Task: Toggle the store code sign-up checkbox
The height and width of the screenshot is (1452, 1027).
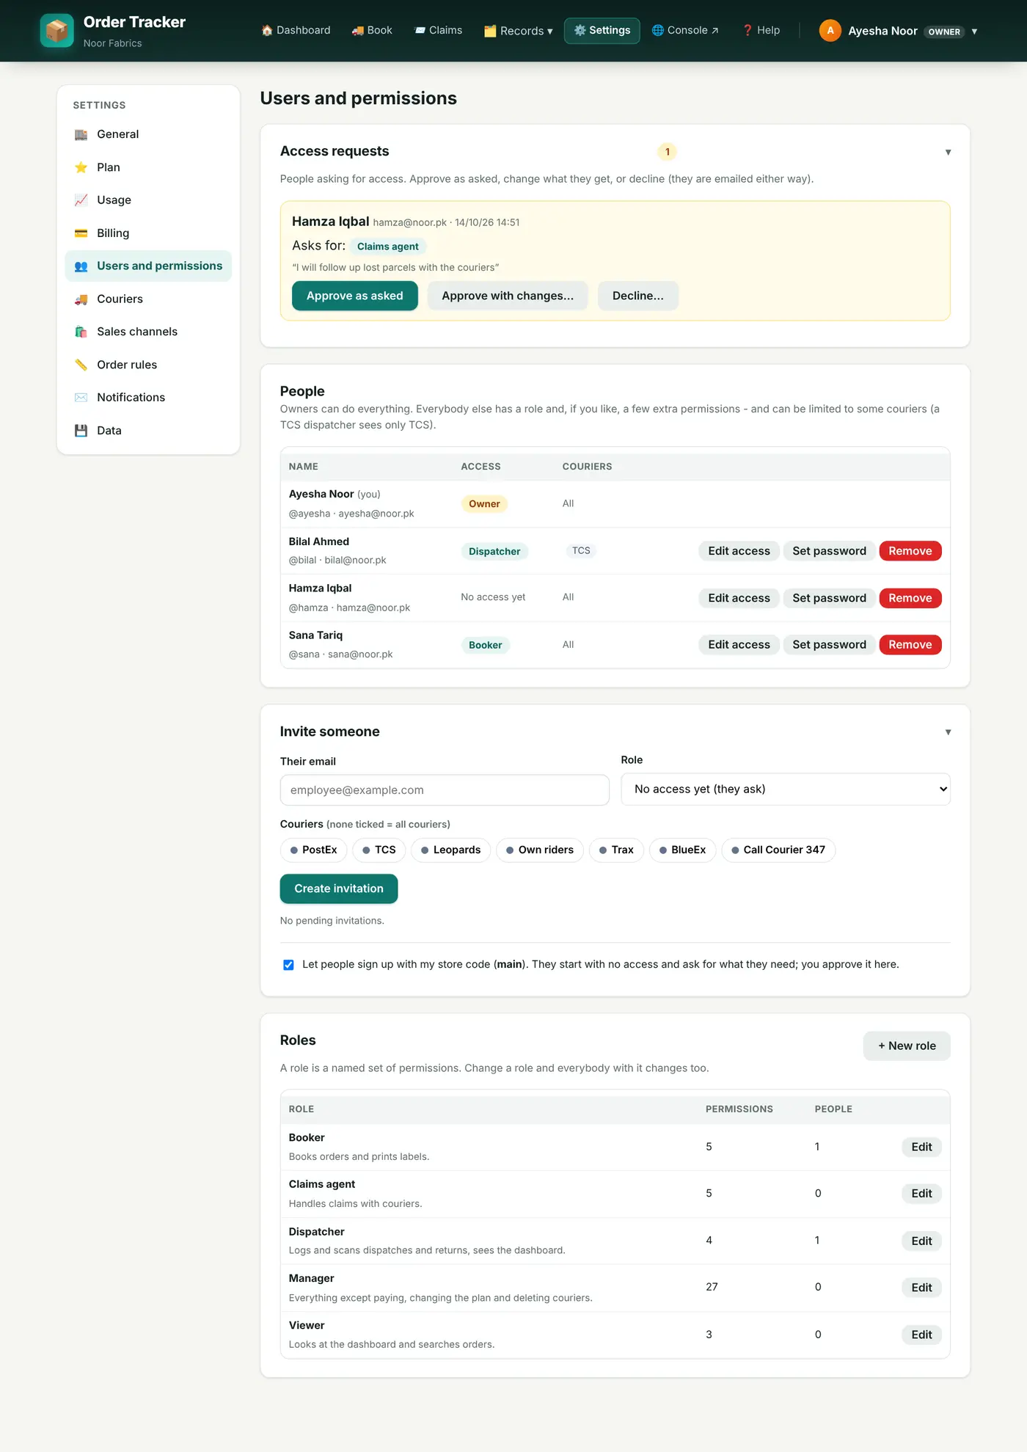Action: (x=288, y=965)
